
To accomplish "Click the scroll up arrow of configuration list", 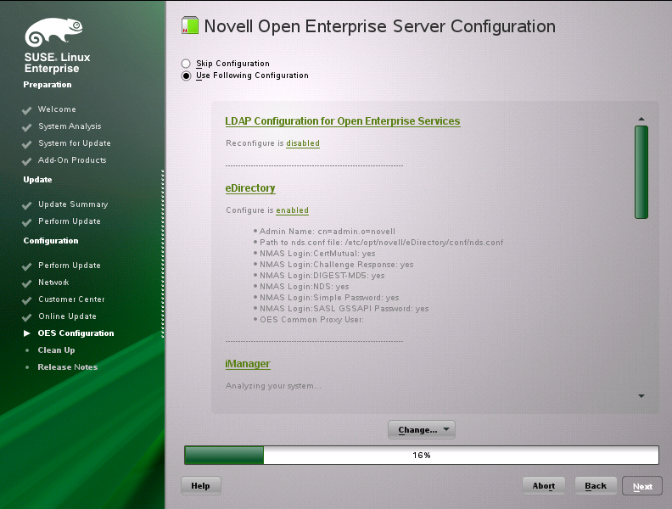I will [641, 119].
